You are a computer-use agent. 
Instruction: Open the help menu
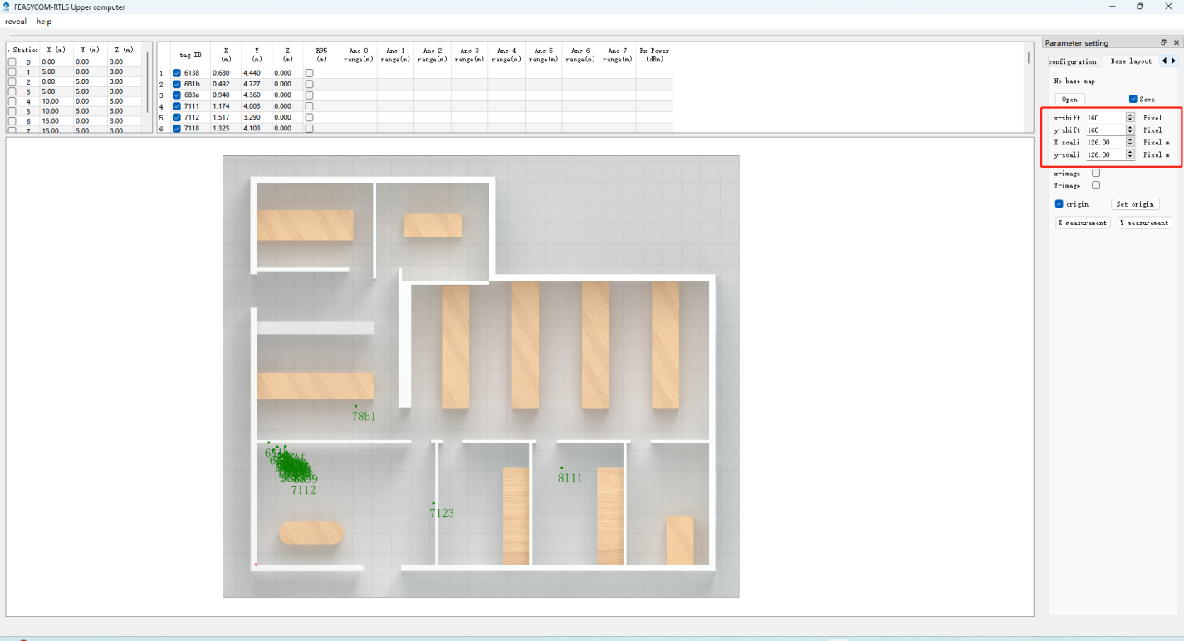[43, 21]
